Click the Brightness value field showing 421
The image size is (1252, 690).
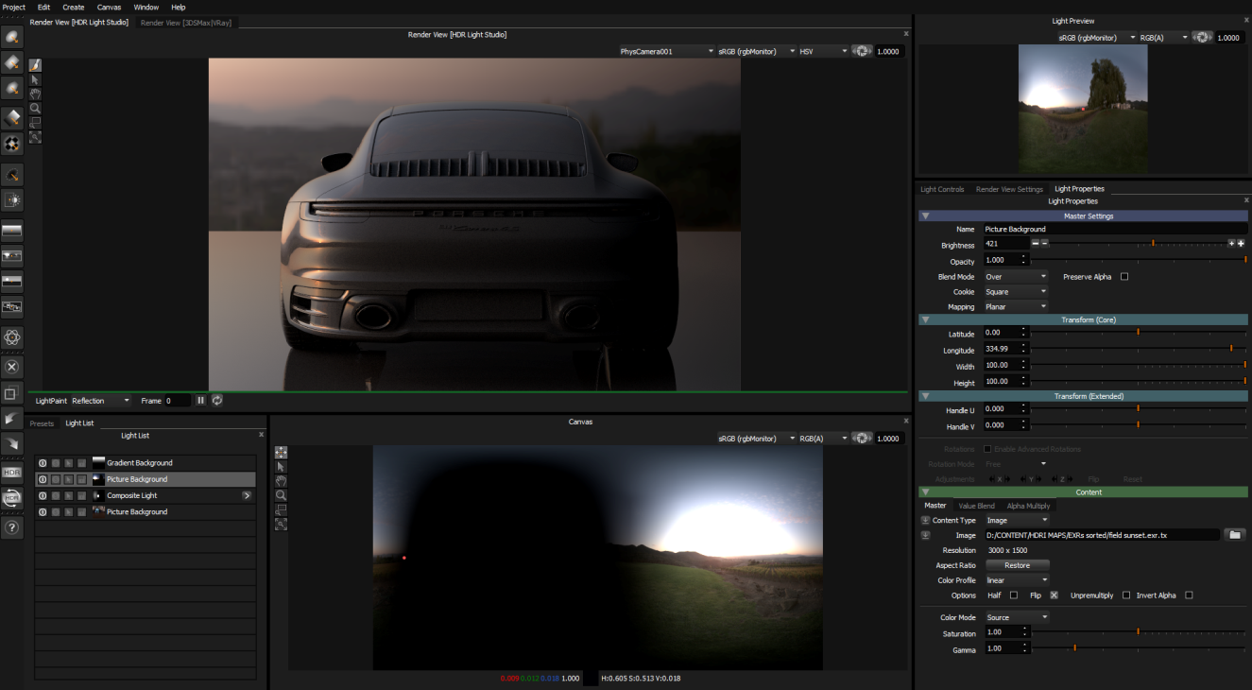tap(1006, 244)
